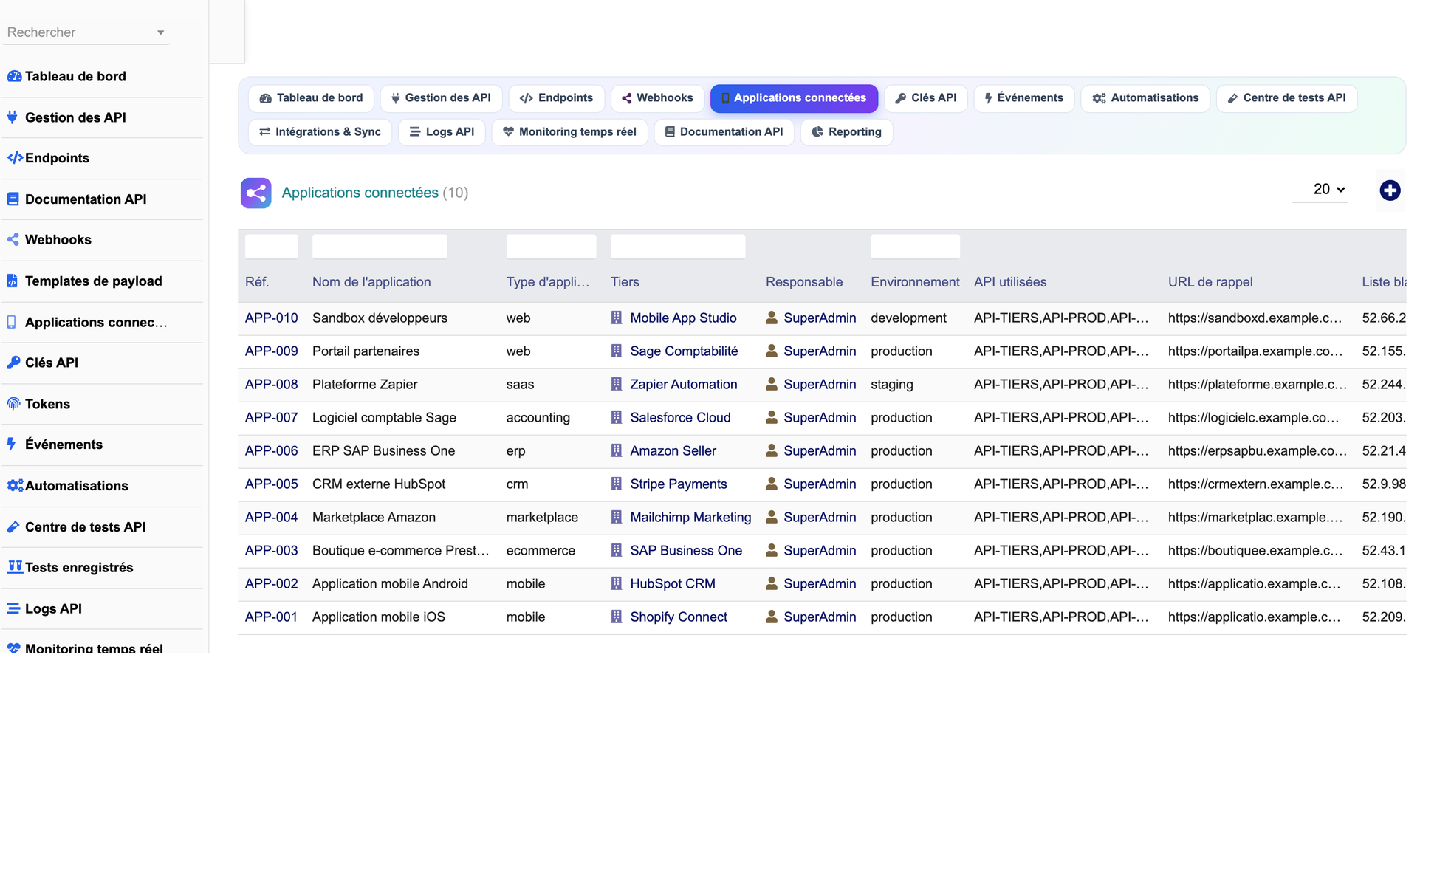Click the Logs API list icon in sidebar

click(x=13, y=609)
